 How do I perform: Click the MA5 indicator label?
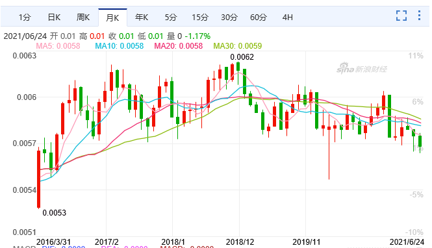click(x=58, y=45)
